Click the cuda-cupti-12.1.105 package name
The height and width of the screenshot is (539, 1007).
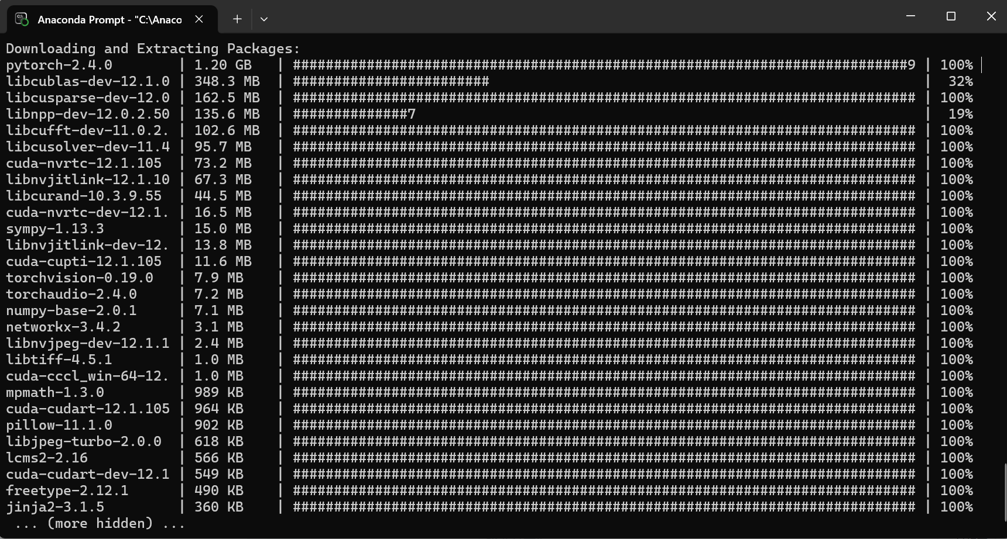tap(84, 261)
